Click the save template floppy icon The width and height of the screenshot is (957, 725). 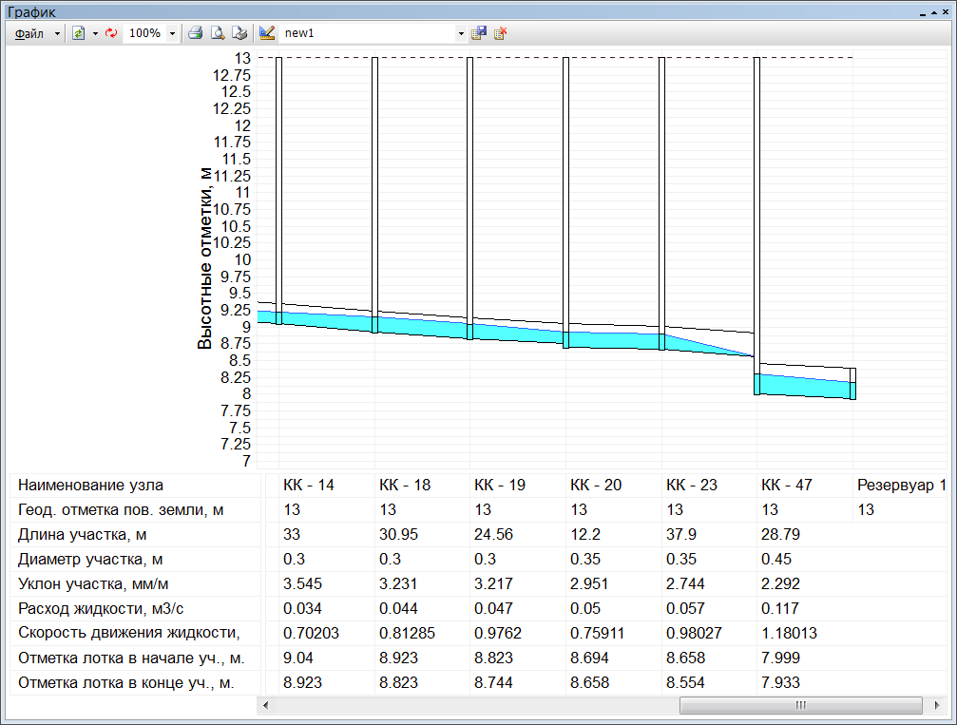click(479, 32)
